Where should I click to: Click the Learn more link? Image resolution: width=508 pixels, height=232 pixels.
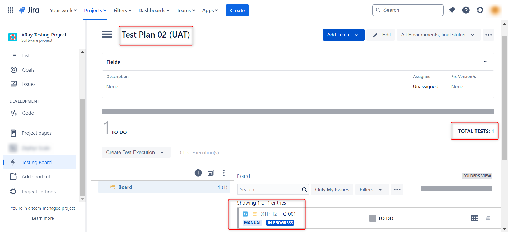point(43,218)
